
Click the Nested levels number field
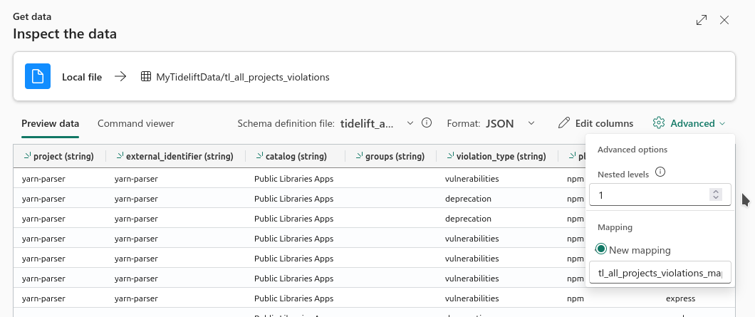(660, 194)
